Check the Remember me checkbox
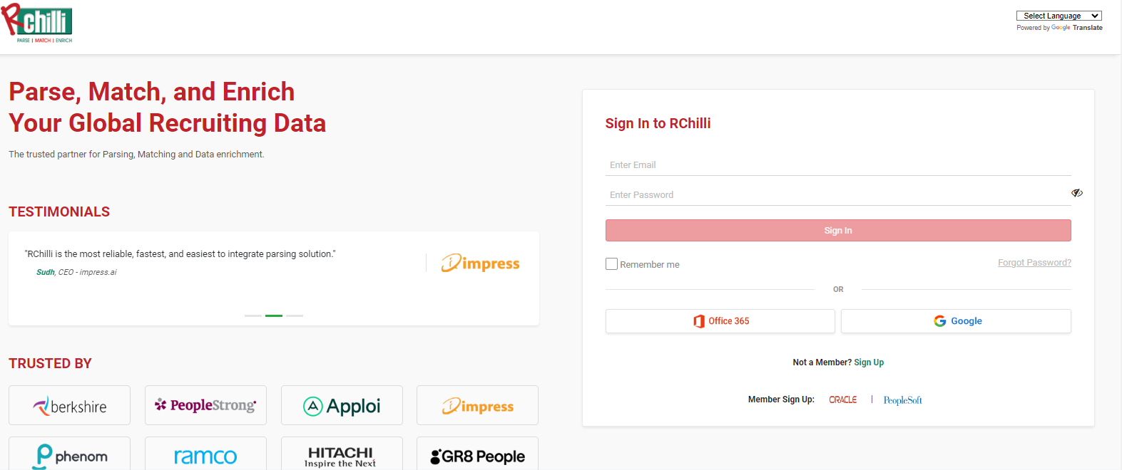Viewport: 1122px width, 470px height. pyautogui.click(x=611, y=264)
